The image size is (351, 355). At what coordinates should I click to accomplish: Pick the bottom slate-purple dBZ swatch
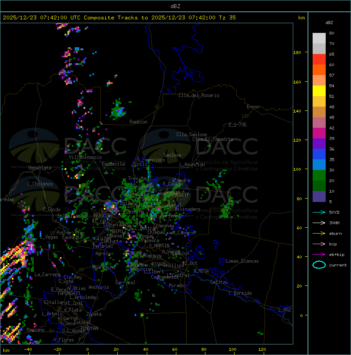click(319, 196)
